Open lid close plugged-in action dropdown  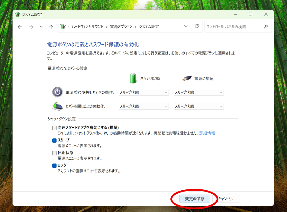199,106
